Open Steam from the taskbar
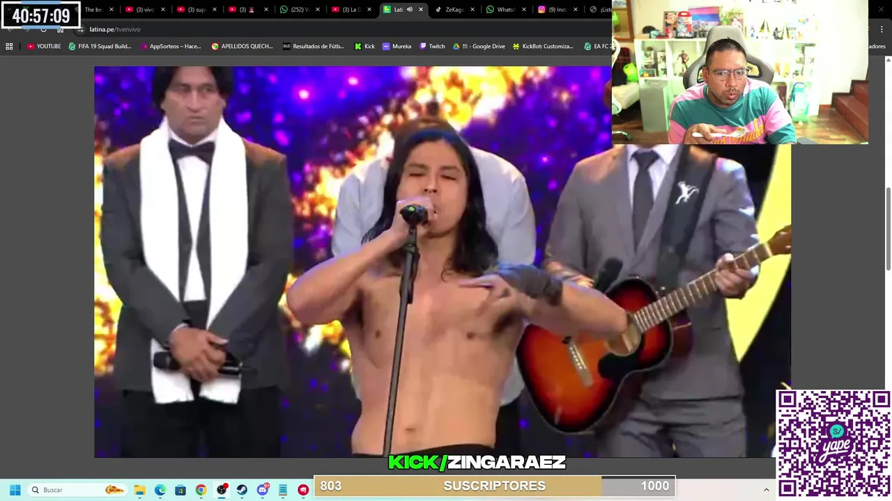Viewport: 892px width, 501px height. (x=242, y=490)
